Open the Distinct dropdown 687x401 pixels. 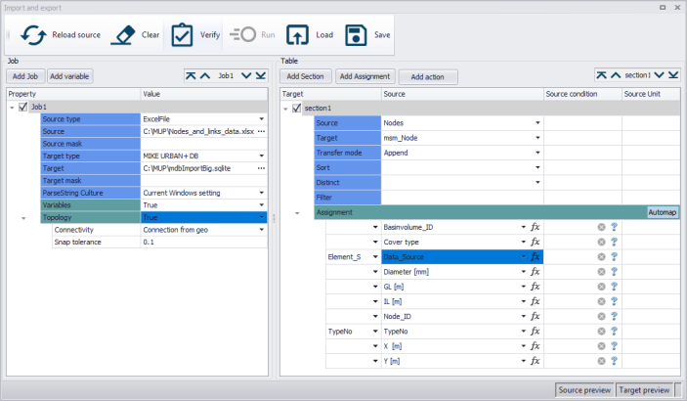537,183
